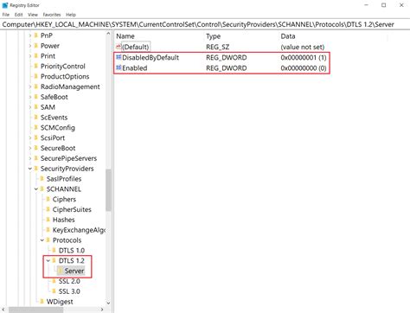Select the SecurePipeServers folder icon

36,158
